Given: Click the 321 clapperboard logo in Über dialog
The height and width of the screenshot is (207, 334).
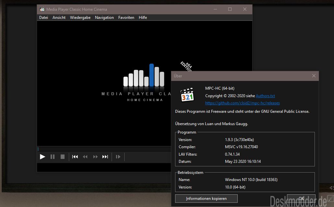Looking at the screenshot, I should [187, 95].
